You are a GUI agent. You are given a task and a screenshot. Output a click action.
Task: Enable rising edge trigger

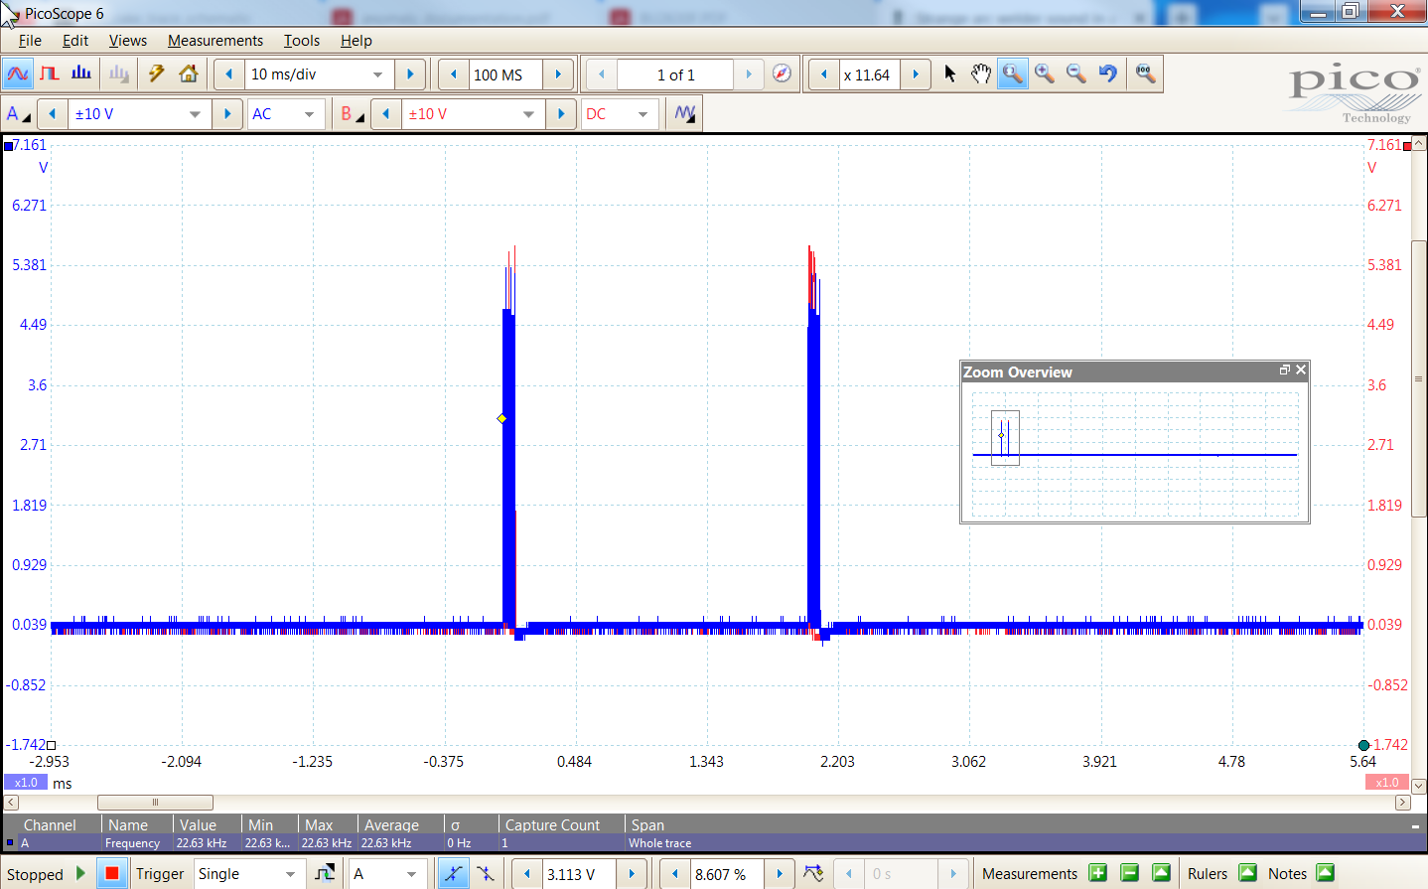(x=453, y=874)
